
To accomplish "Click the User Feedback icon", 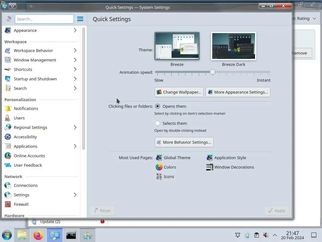I will click(x=8, y=165).
